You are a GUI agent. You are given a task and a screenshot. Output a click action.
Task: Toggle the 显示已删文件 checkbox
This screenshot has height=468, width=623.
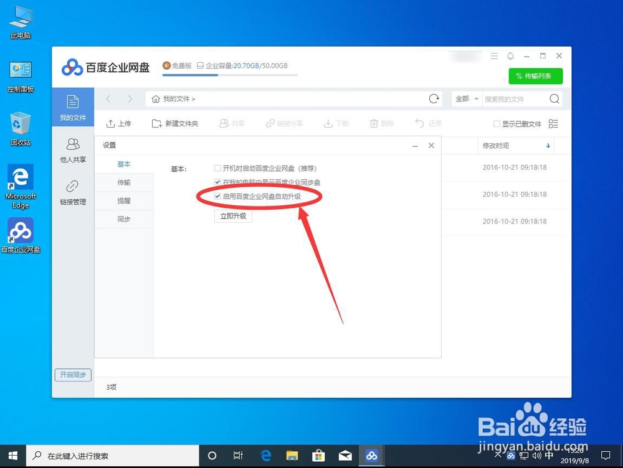click(497, 124)
